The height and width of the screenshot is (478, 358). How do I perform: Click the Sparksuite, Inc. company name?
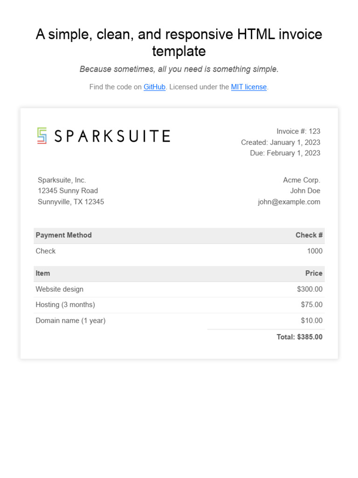click(x=62, y=180)
